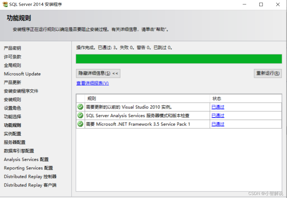Click the 重新运行(R) button
Viewport: 287px width, 198px height.
tap(268, 73)
